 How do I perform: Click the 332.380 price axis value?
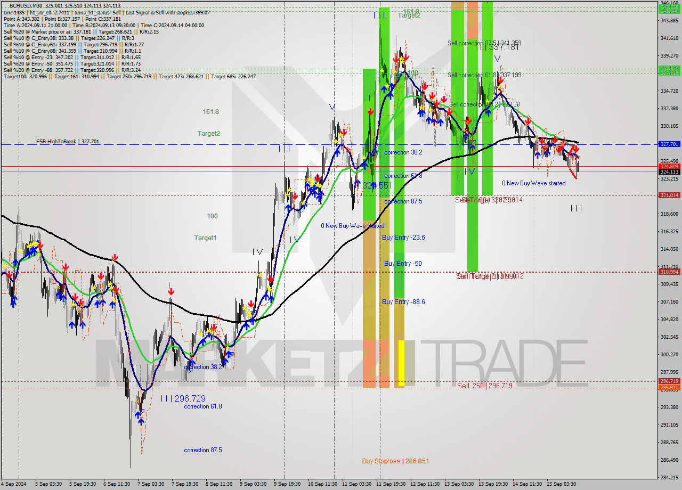[x=670, y=109]
